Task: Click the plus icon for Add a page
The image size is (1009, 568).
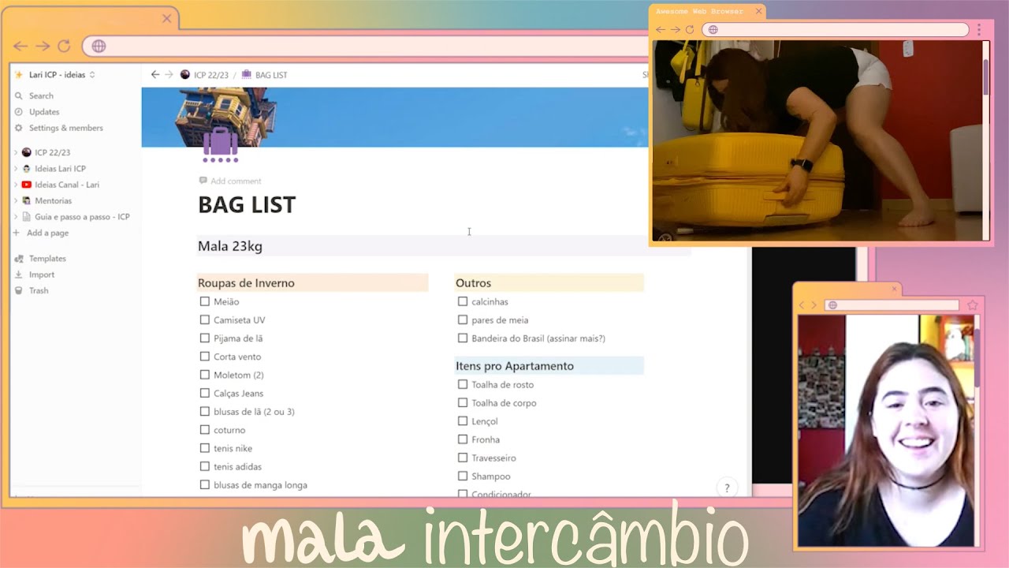Action: click(x=17, y=233)
